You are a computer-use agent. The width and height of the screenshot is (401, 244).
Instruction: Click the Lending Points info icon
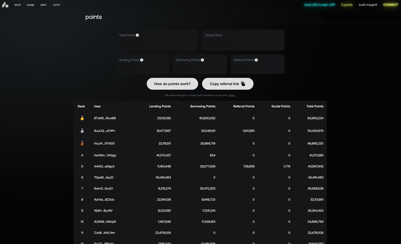pos(142,60)
